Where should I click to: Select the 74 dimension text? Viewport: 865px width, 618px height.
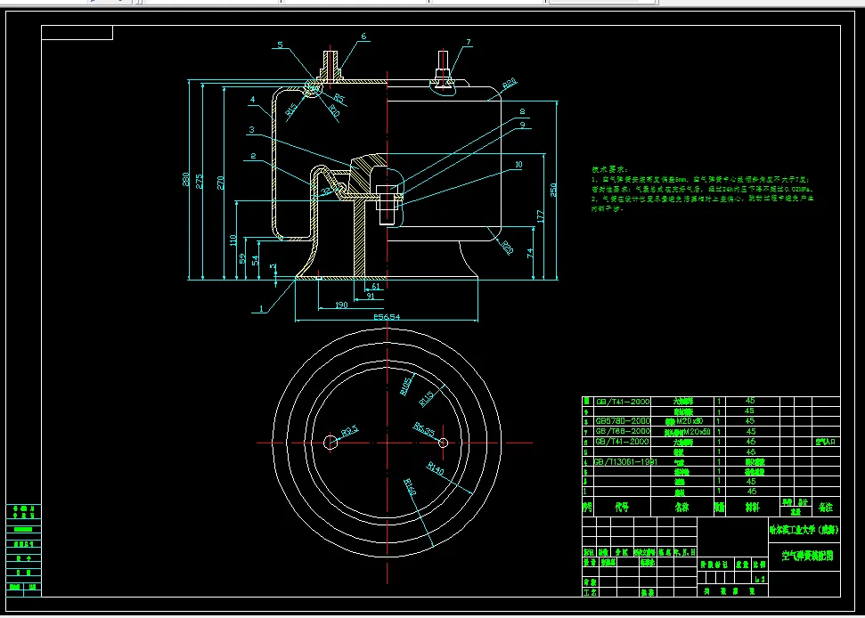pos(530,253)
